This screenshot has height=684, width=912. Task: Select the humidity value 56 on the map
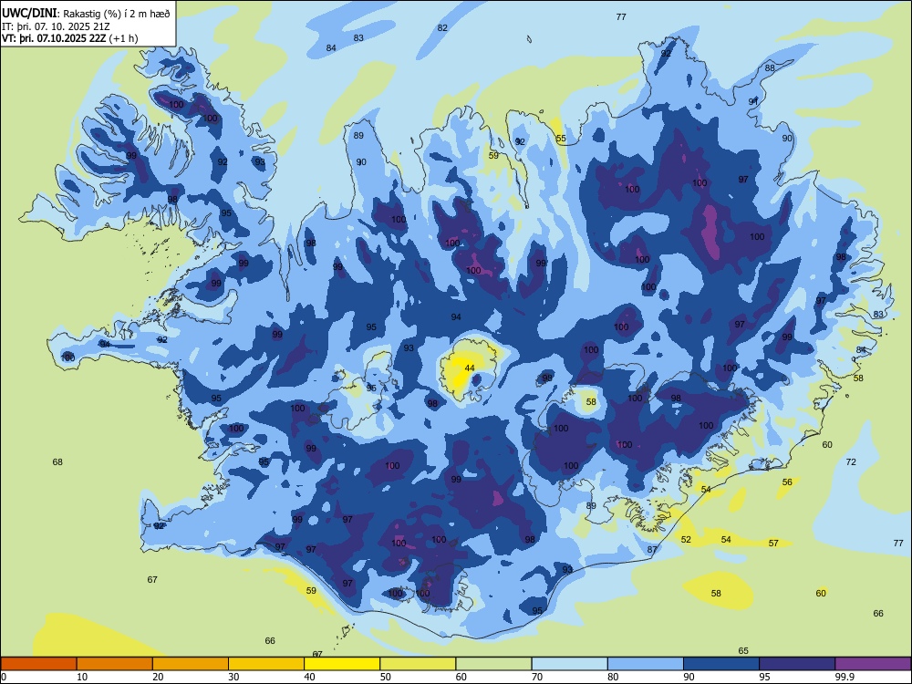[x=788, y=482]
